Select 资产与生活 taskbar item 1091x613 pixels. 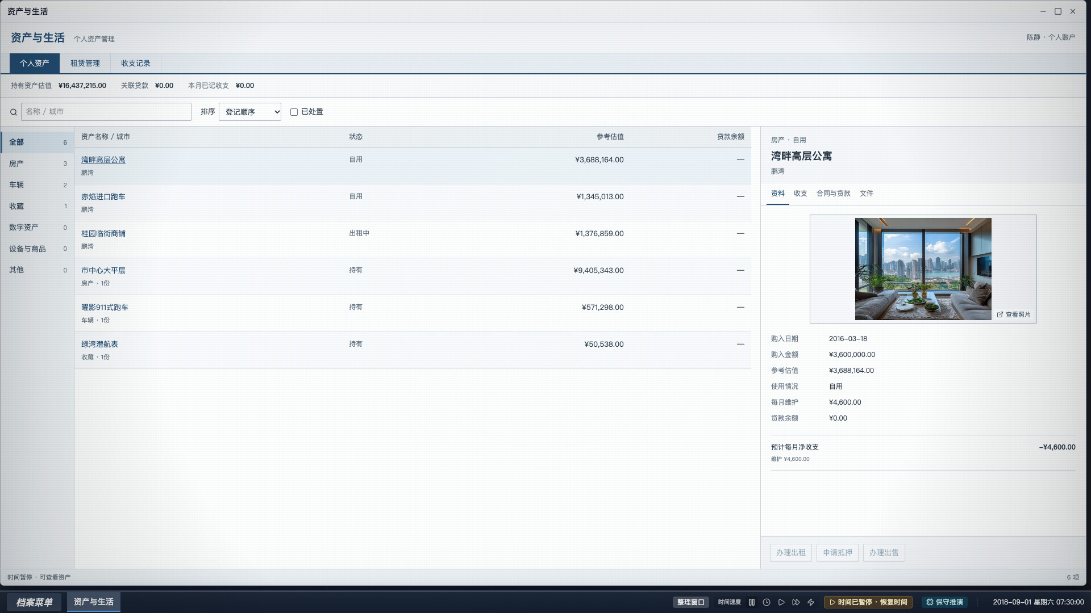pyautogui.click(x=94, y=602)
